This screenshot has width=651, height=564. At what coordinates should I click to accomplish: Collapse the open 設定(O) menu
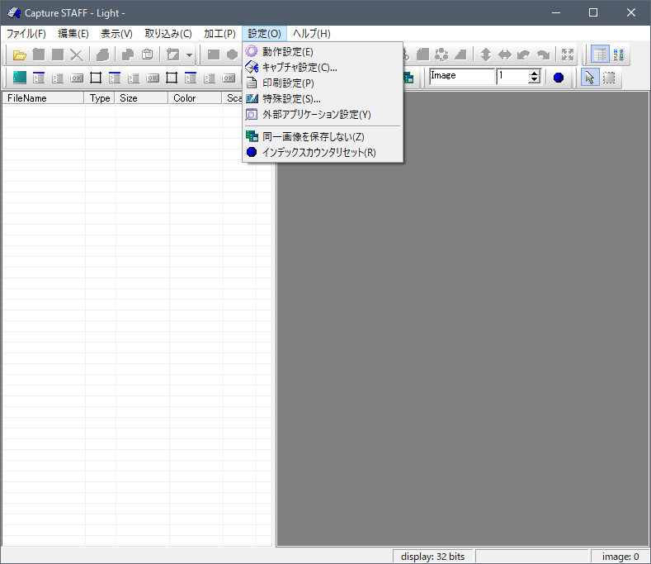coord(265,34)
